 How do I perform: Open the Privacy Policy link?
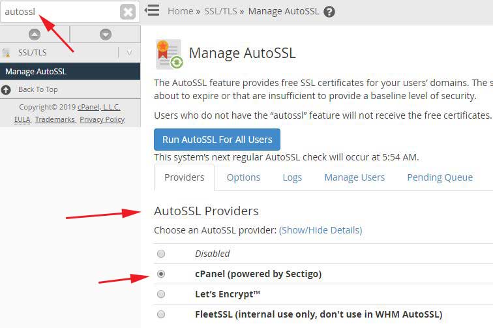(102, 120)
